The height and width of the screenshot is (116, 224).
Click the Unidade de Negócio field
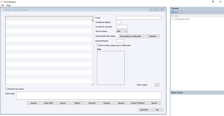tap(118, 22)
